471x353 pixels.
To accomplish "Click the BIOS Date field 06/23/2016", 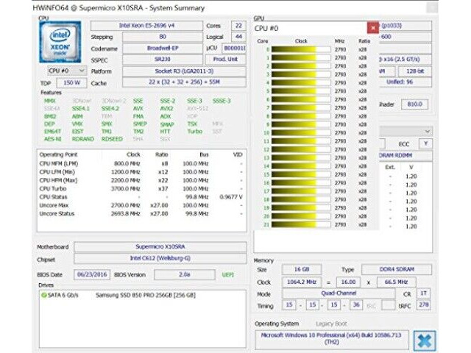I will [92, 274].
